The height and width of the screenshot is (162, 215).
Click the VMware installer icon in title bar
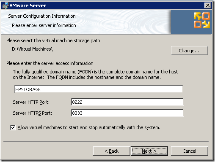click(6, 5)
